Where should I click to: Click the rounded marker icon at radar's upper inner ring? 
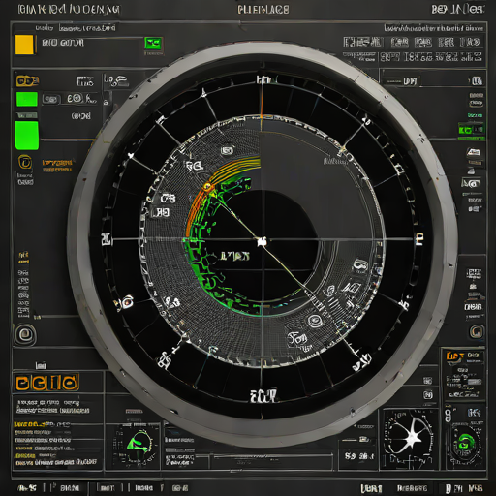pyautogui.click(x=228, y=151)
